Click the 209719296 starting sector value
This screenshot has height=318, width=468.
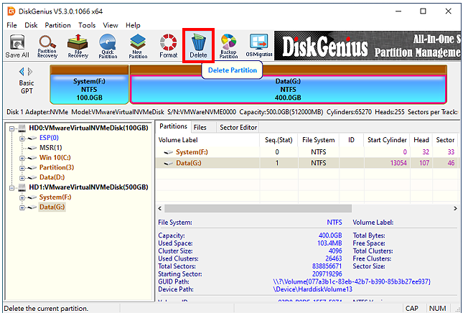coord(327,274)
